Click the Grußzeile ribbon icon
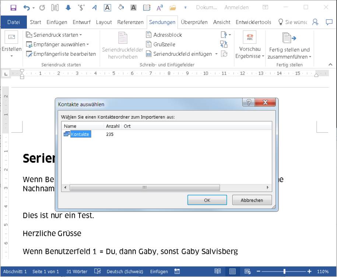 point(149,44)
